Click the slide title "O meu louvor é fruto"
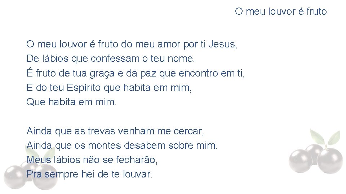Viewport: 346px width, 194px height. tap(281, 11)
